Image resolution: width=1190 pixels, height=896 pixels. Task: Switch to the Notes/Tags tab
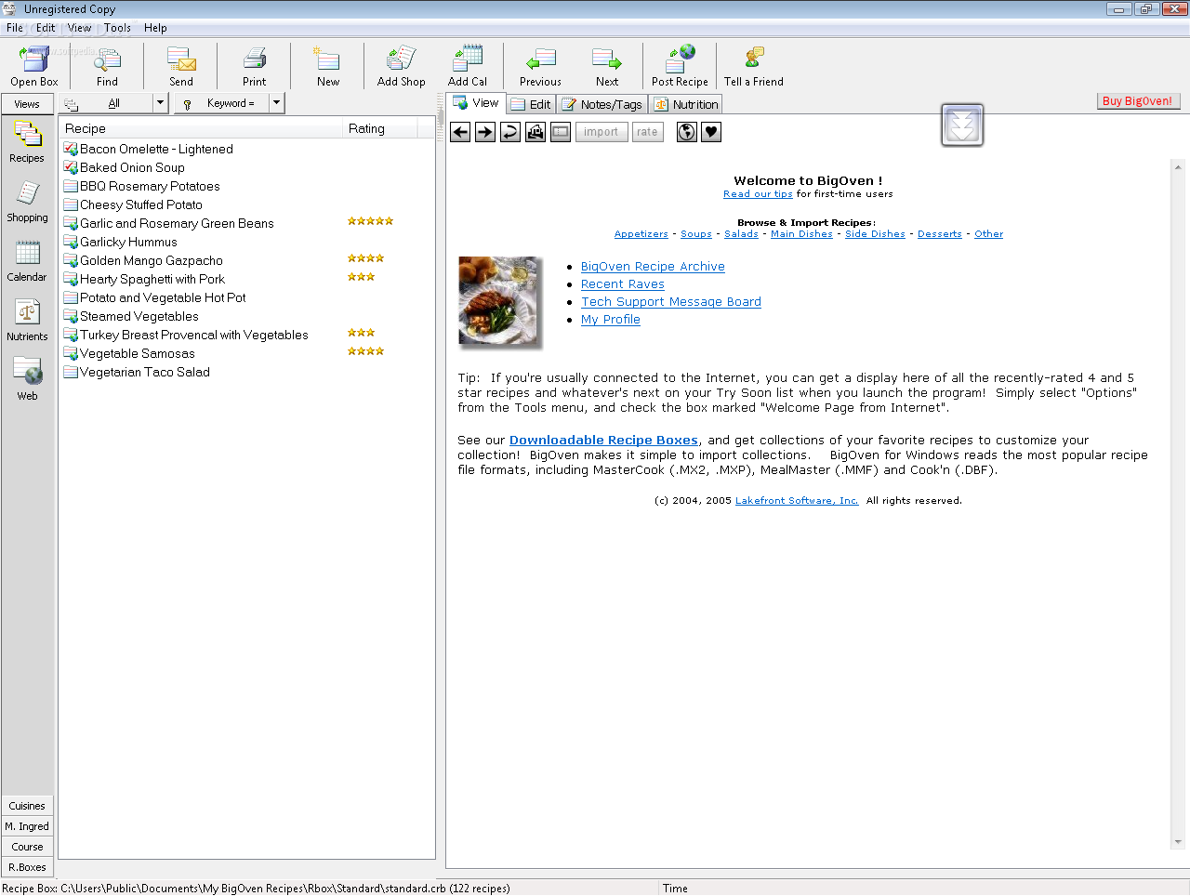pos(602,104)
